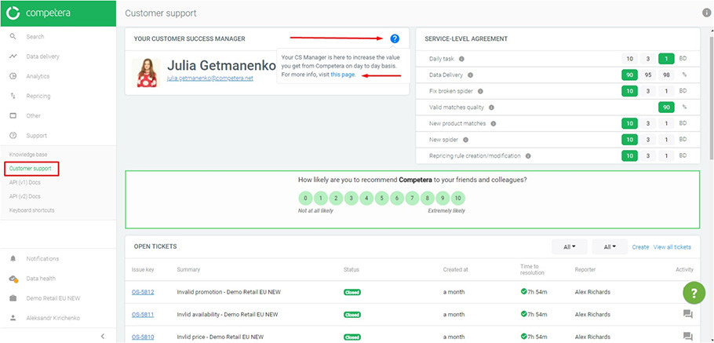Select rating 2 in the recommendation survey
Screen dimensions: 714x343
(336, 198)
